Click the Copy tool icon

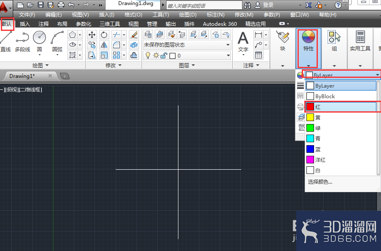(92, 45)
